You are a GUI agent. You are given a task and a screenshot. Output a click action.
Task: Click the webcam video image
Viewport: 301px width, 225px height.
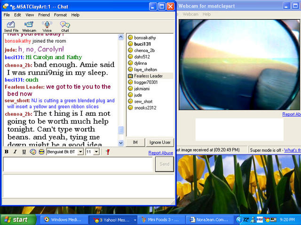pos(239,65)
